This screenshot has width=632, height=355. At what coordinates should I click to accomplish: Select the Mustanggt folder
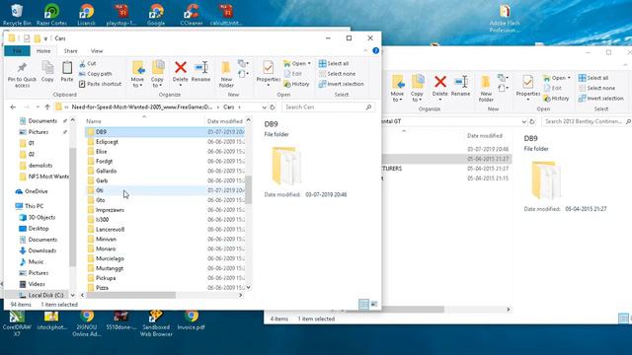165,268
